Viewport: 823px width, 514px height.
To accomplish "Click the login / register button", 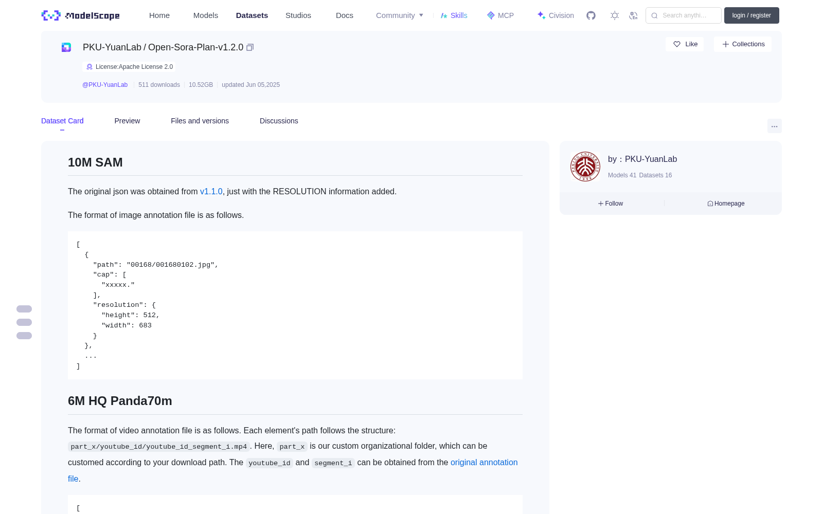I will point(752,15).
